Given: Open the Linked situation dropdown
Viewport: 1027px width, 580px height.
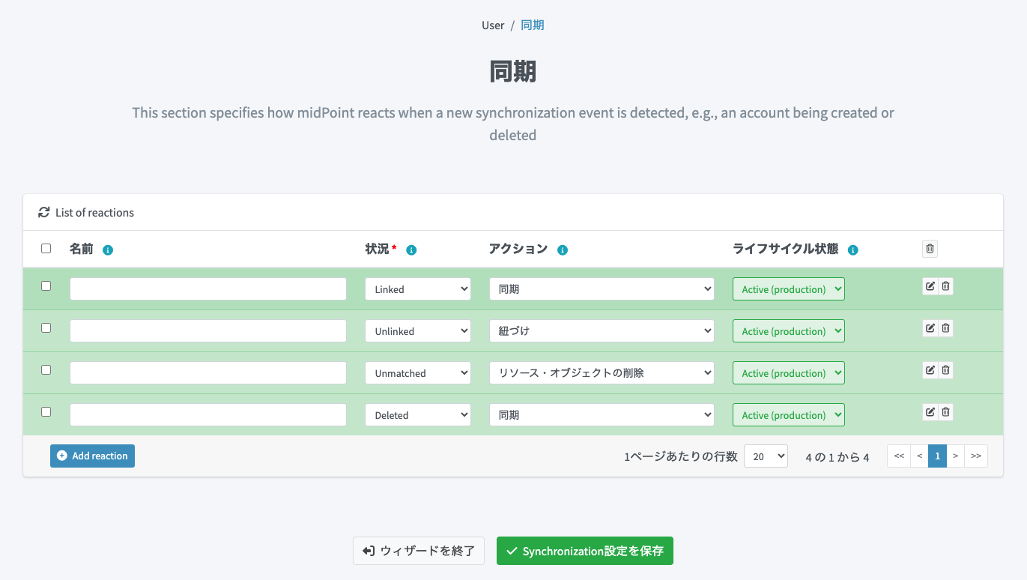Looking at the screenshot, I should pyautogui.click(x=418, y=289).
